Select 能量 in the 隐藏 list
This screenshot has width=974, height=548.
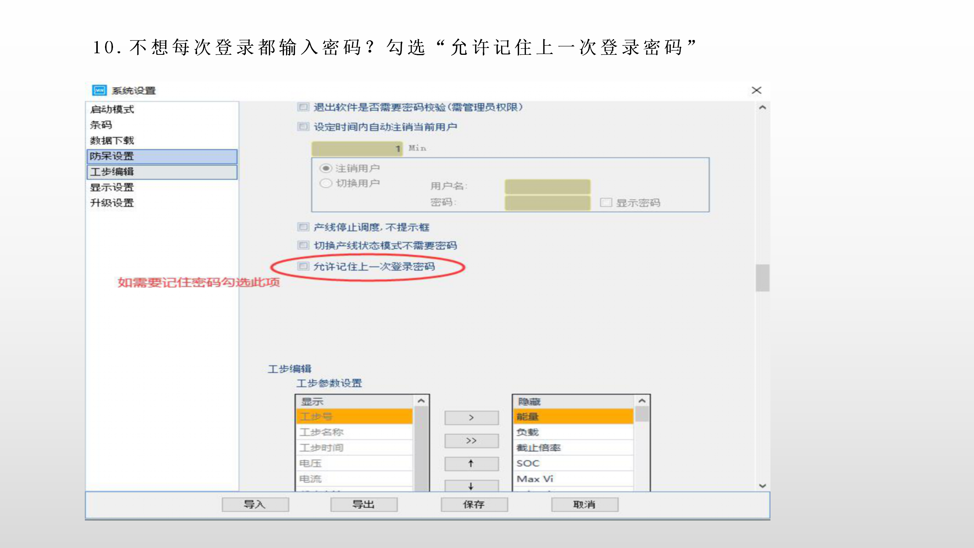tap(573, 416)
